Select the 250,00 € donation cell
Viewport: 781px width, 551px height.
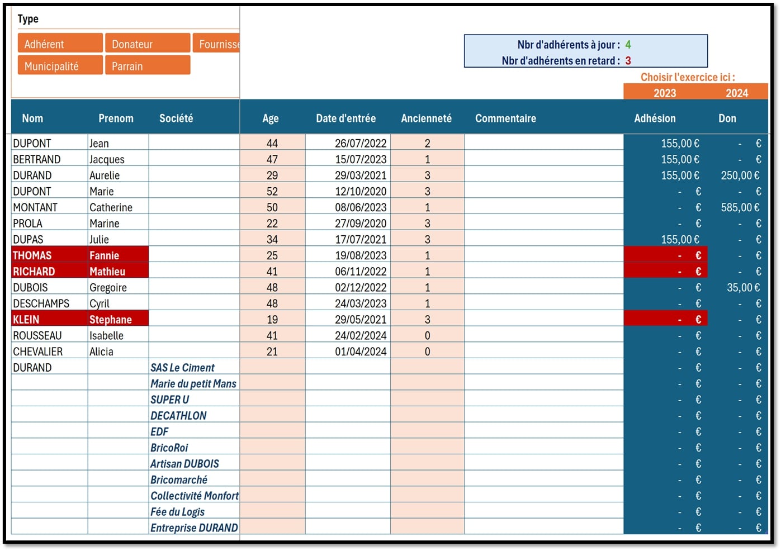pos(738,175)
